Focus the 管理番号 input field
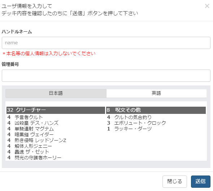 point(106,76)
